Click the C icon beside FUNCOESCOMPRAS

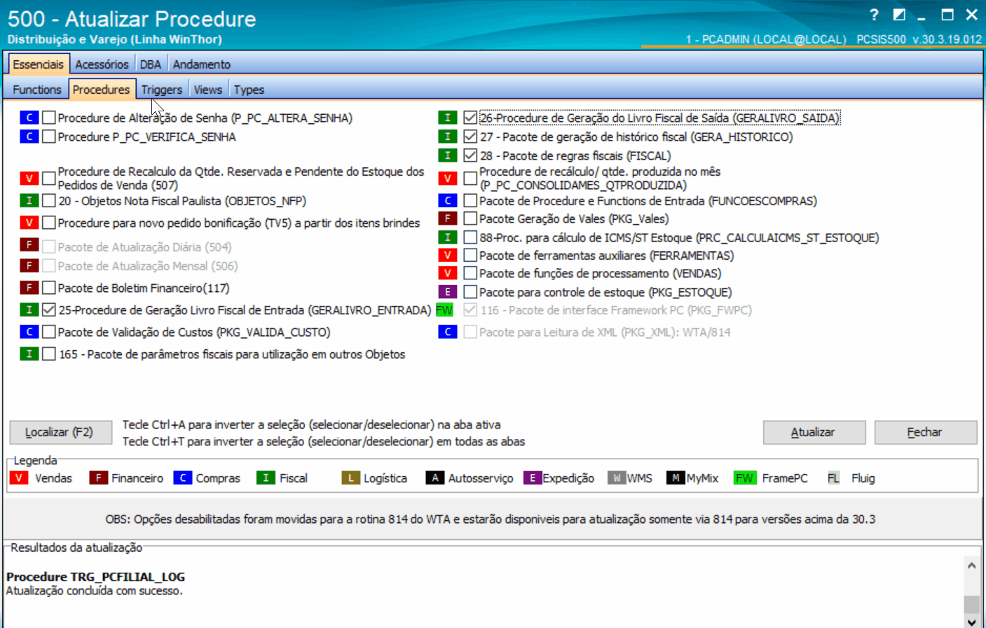coord(448,201)
